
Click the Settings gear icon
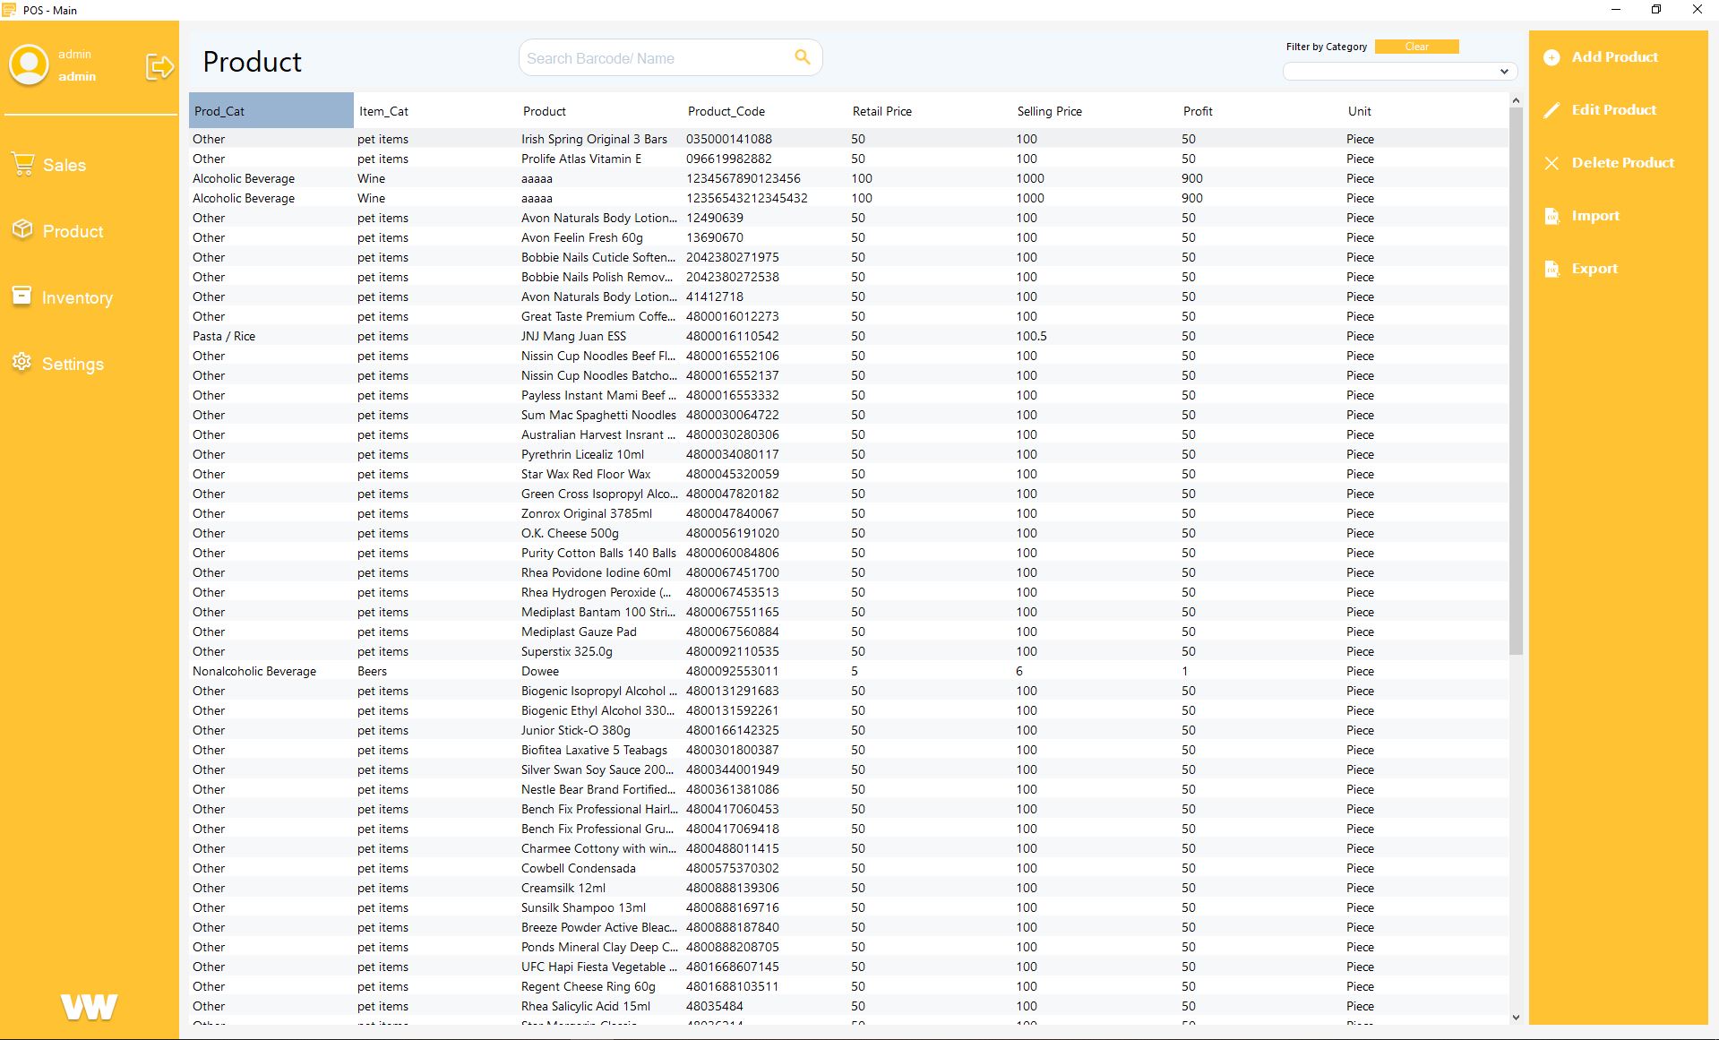(x=22, y=362)
